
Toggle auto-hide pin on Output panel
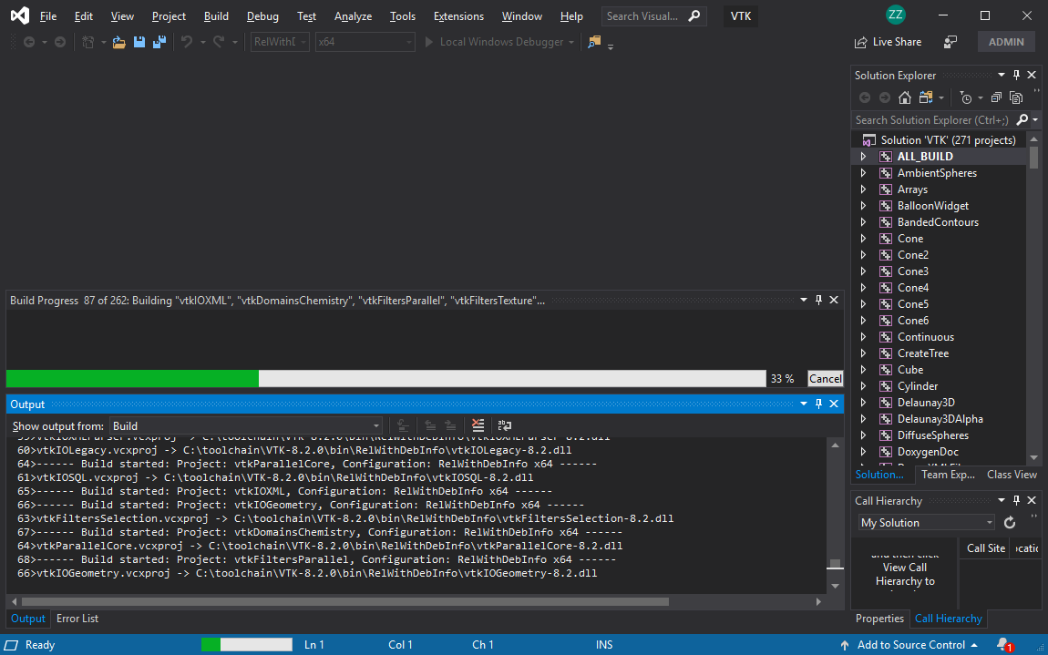tap(818, 404)
